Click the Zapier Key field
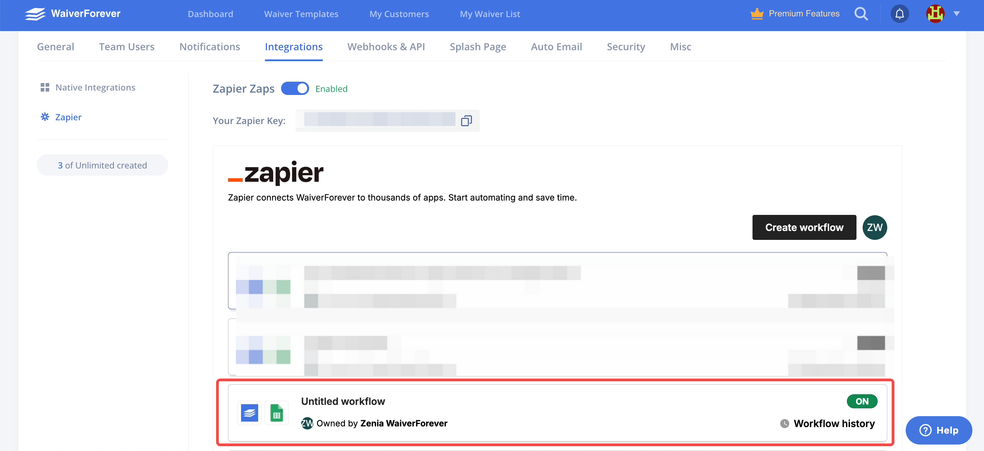The height and width of the screenshot is (451, 984). coord(379,121)
